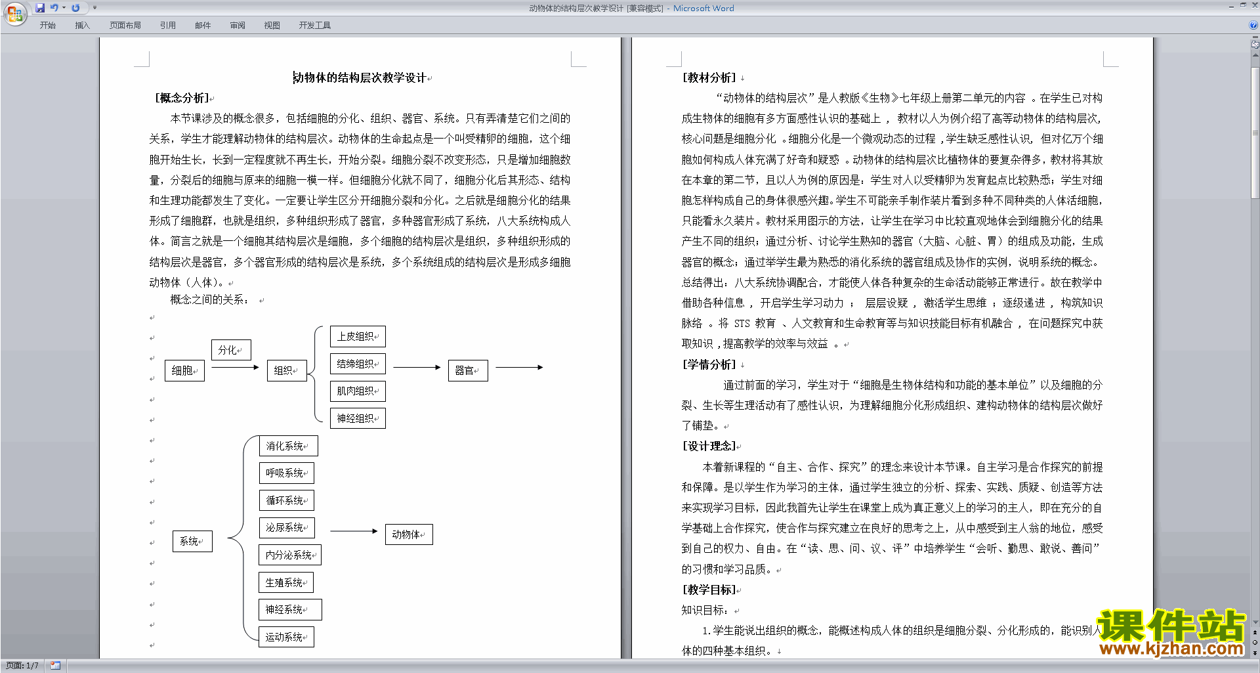Click the 泌尿系统 text box
The height and width of the screenshot is (673, 1260).
point(287,528)
